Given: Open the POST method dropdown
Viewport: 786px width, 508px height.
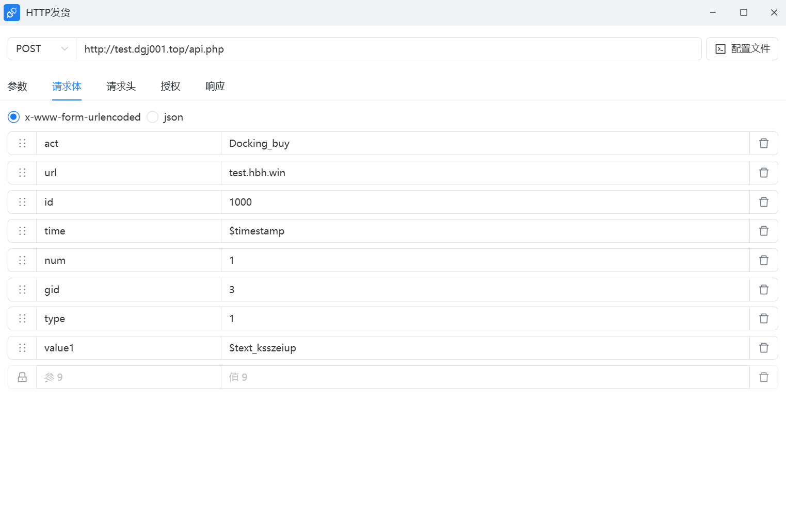Looking at the screenshot, I should (x=42, y=49).
